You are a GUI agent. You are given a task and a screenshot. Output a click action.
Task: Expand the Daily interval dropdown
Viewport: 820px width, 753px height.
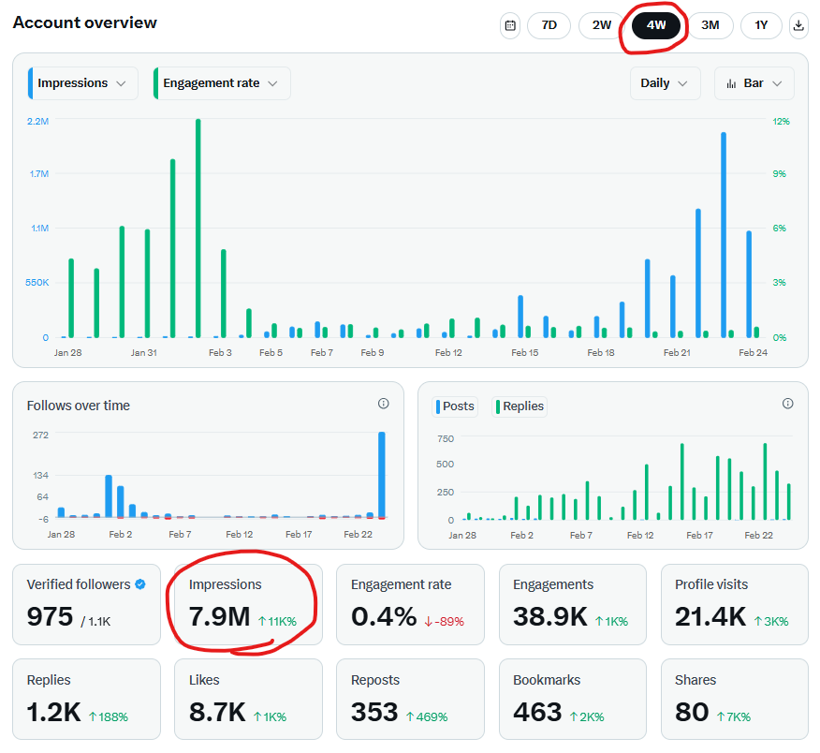[665, 83]
